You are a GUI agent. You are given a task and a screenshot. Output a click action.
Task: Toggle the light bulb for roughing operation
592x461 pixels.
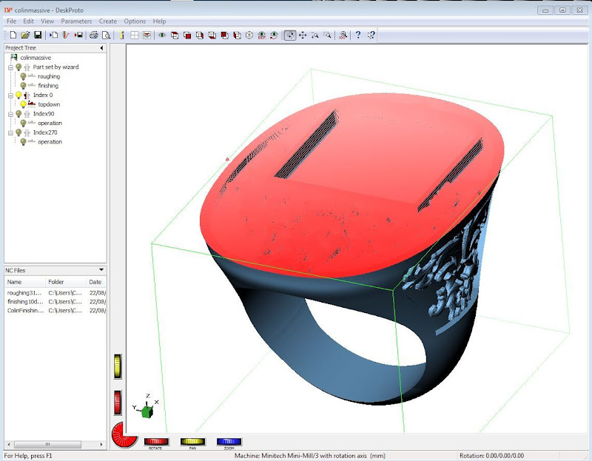coord(23,76)
